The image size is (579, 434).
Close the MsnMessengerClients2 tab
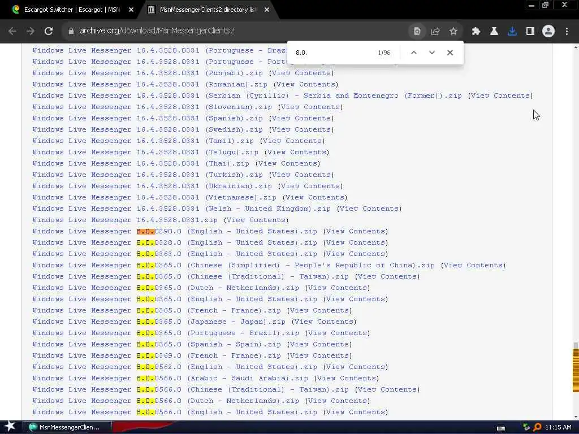click(267, 10)
